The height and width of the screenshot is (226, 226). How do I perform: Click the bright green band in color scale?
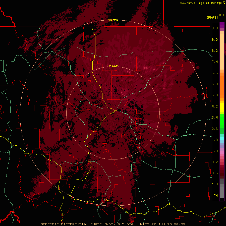[x=222, y=121]
